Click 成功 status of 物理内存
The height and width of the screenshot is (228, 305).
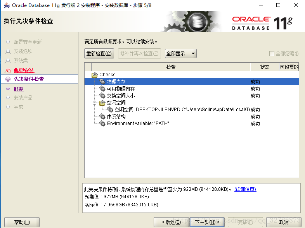pyautogui.click(x=255, y=82)
